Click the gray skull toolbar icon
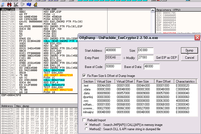This screenshot has height=134, width=201. point(22,4)
